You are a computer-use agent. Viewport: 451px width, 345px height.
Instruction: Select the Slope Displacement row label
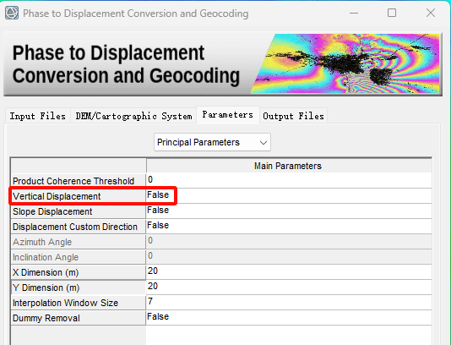pos(79,211)
